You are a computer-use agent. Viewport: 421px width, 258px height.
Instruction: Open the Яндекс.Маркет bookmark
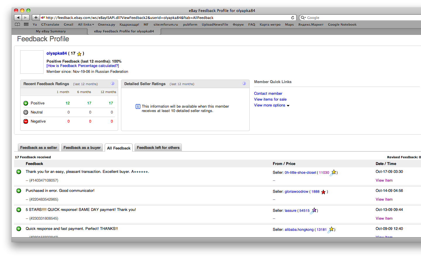click(x=311, y=25)
